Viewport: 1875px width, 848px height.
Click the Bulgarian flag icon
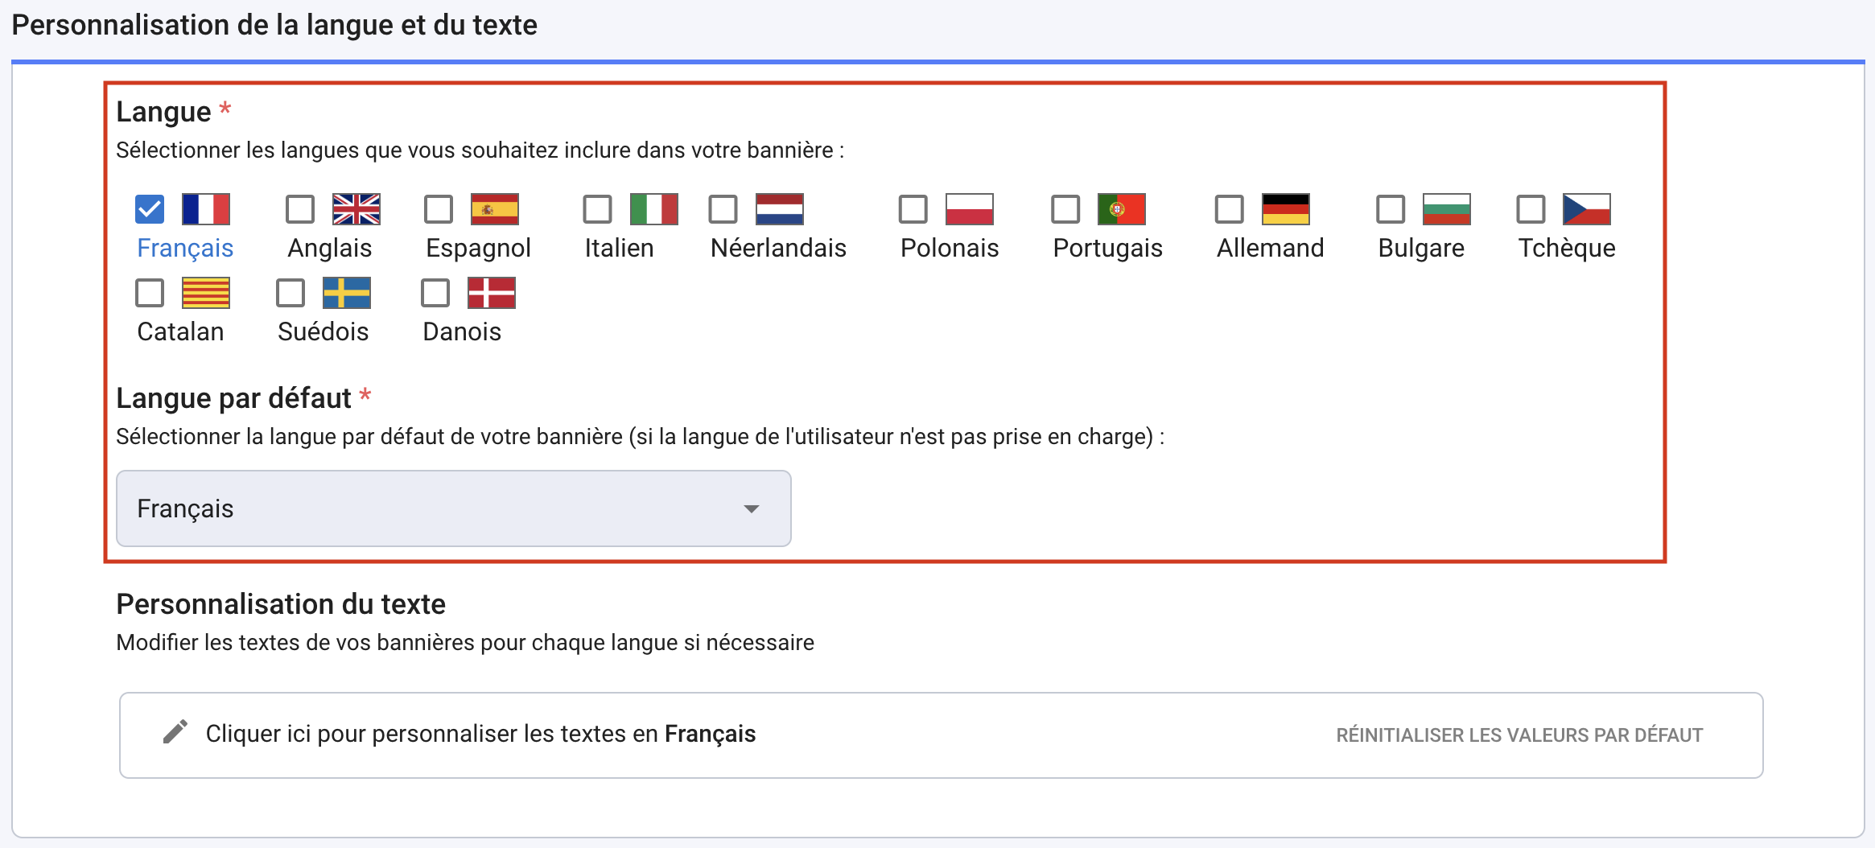[x=1444, y=209]
